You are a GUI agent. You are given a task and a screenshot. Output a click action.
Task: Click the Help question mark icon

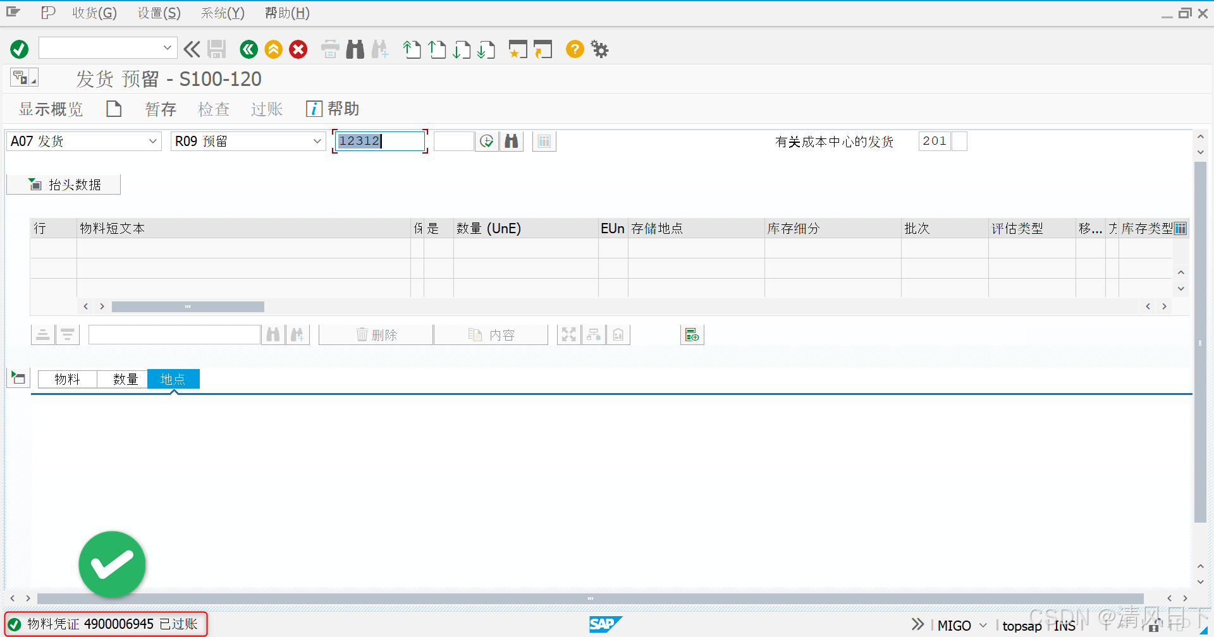tap(574, 49)
